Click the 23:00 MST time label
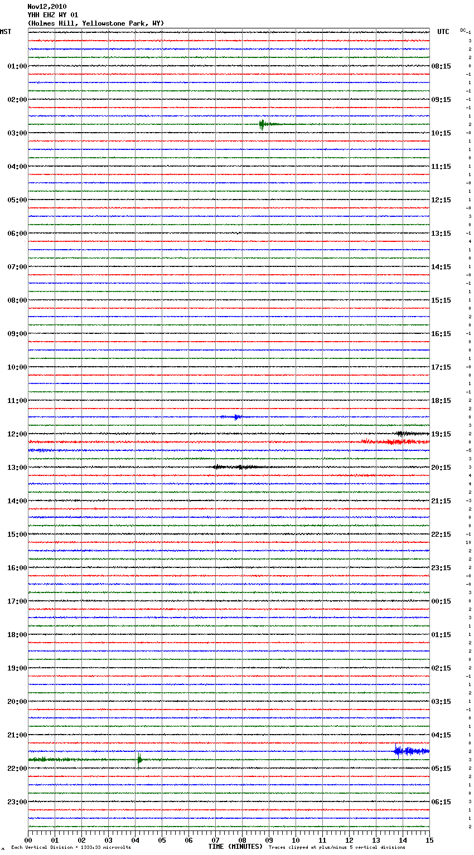The width and height of the screenshot is (474, 855). click(17, 802)
